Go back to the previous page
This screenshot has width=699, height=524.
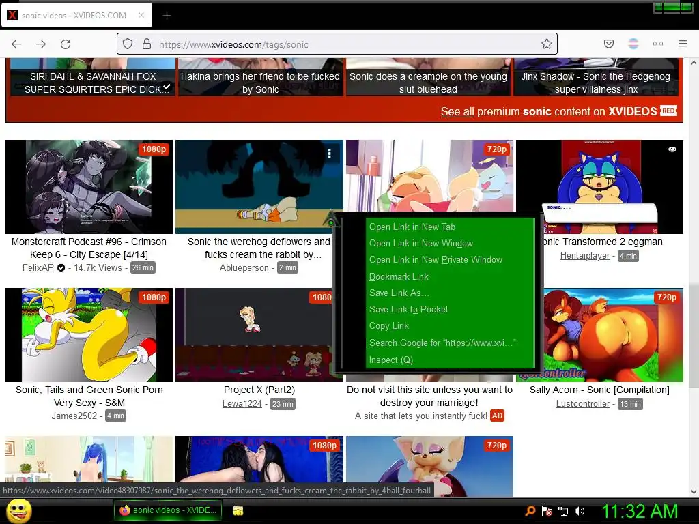(x=16, y=44)
